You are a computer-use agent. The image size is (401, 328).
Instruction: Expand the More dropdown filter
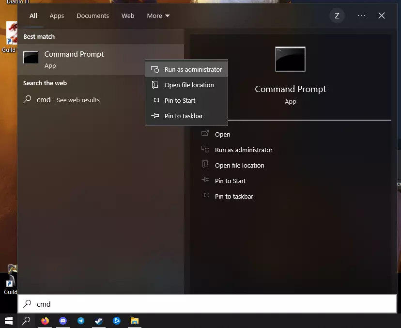click(x=158, y=16)
